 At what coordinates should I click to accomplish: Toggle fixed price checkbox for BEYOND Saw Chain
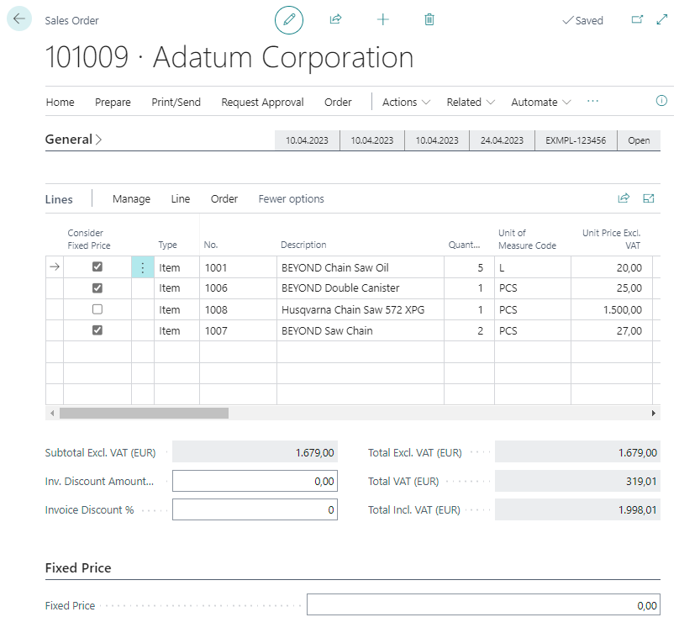point(97,330)
